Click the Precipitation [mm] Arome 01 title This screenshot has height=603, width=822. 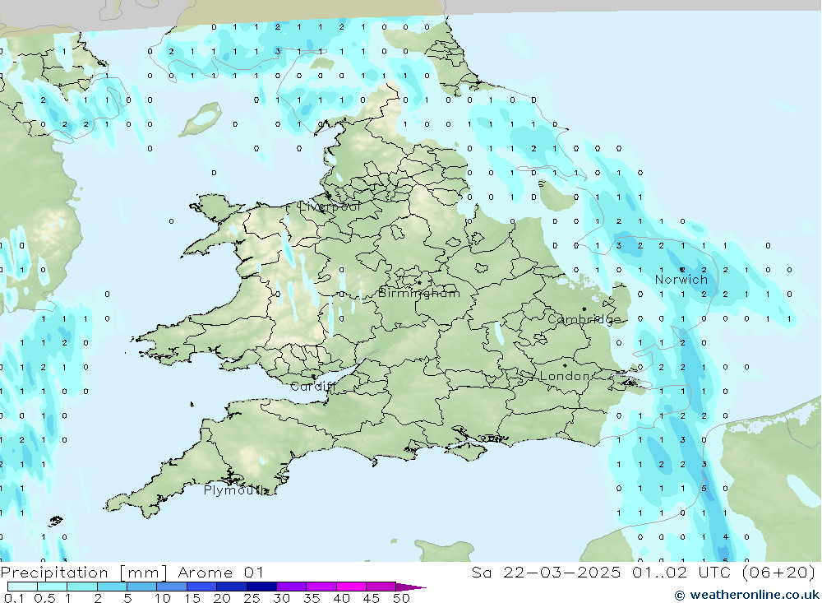point(132,572)
